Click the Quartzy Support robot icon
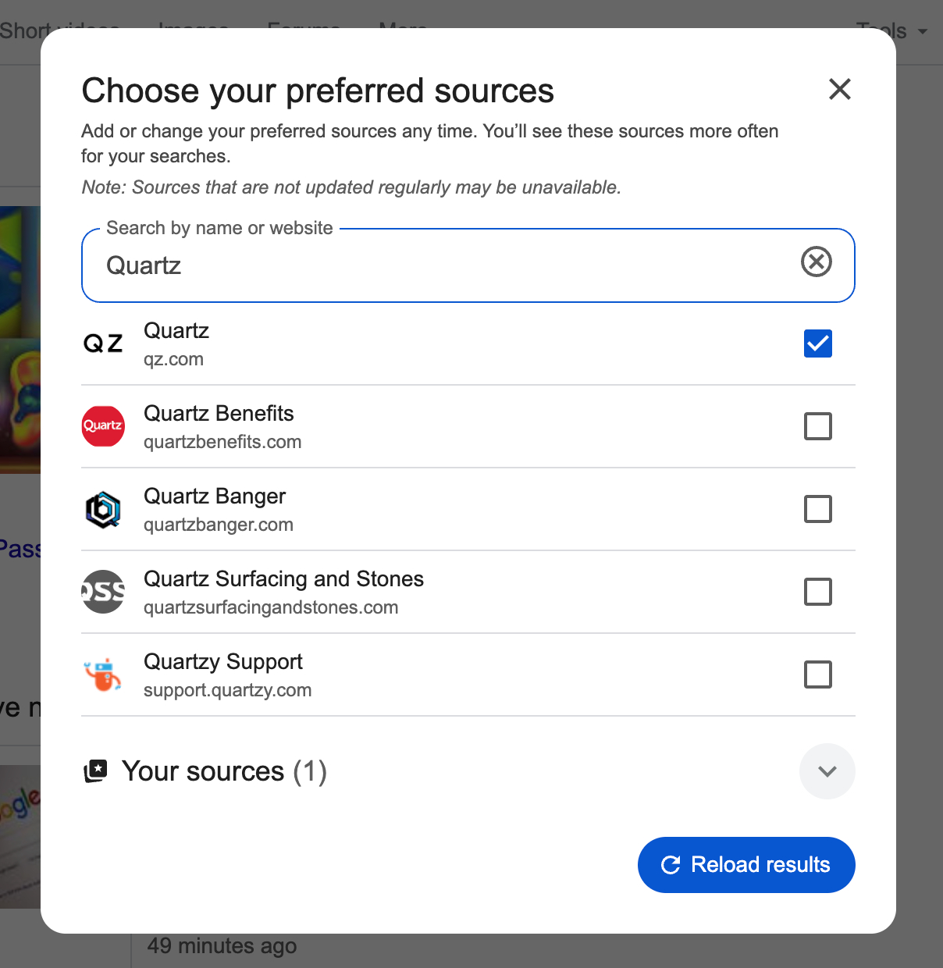This screenshot has width=943, height=968. [x=103, y=674]
